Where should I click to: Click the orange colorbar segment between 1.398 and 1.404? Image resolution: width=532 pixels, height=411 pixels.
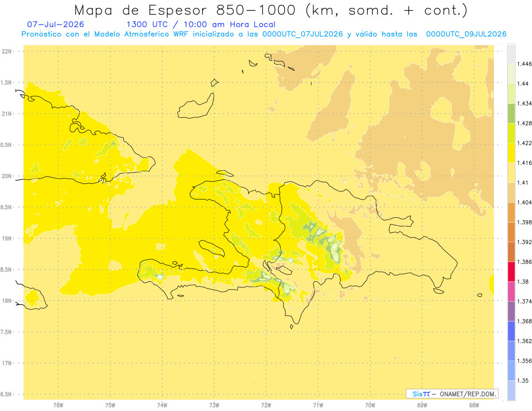[x=511, y=212]
